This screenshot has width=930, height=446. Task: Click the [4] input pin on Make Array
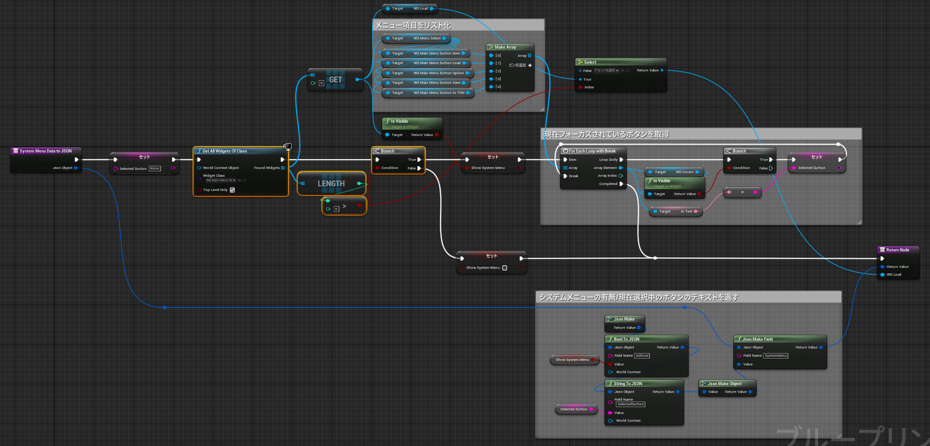[x=491, y=87]
